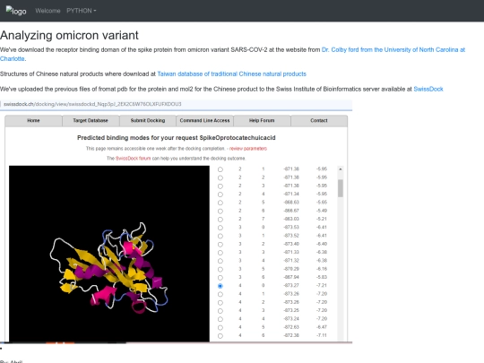Select radio for cluster 3 element 3
Image resolution: width=484 pixels, height=363 pixels.
[220, 253]
